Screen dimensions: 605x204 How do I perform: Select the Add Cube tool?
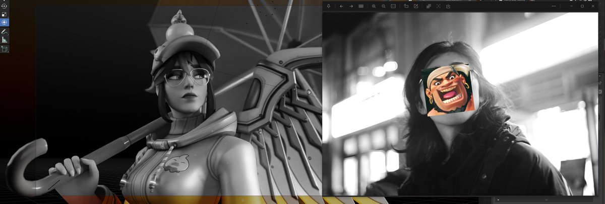point(4,49)
